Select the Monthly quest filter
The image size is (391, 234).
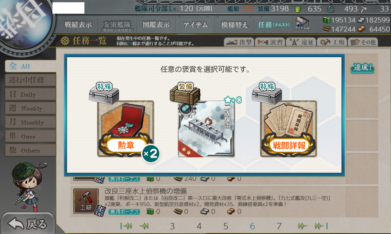point(30,122)
